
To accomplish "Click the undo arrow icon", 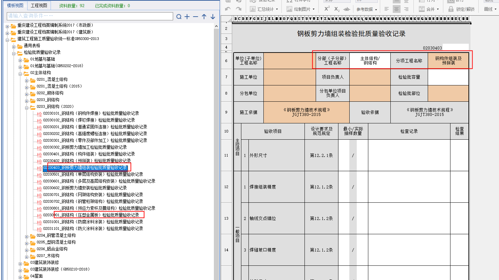I will [x=228, y=9].
